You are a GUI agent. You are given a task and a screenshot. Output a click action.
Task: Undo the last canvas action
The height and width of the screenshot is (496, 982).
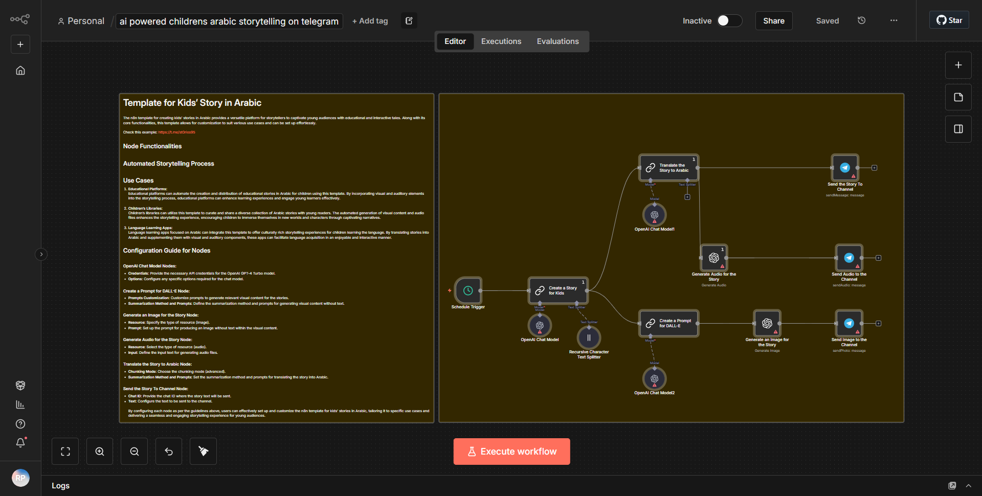(169, 452)
